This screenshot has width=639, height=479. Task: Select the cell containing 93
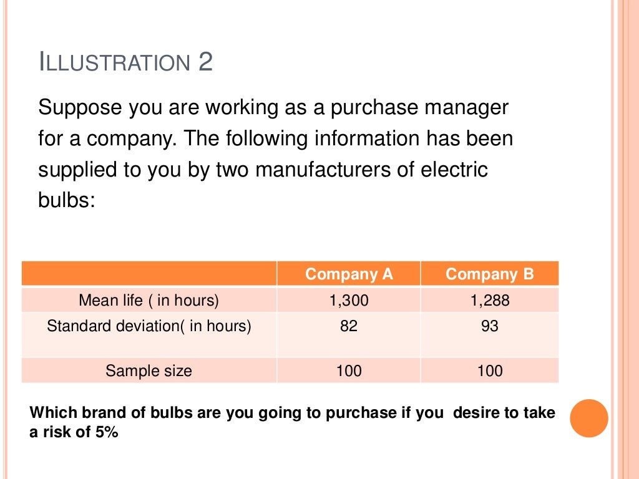tap(489, 335)
